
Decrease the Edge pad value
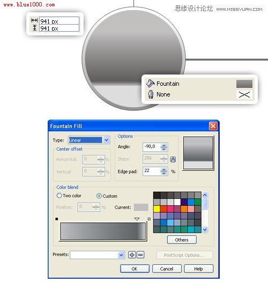[x=163, y=173]
